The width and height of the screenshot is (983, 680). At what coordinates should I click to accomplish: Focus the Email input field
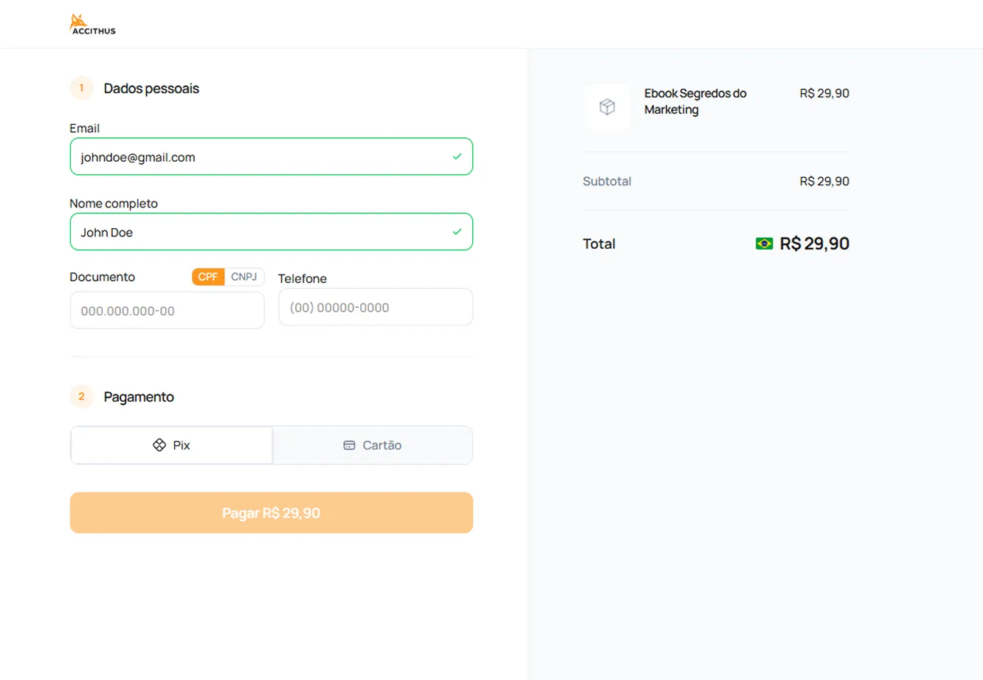(271, 157)
